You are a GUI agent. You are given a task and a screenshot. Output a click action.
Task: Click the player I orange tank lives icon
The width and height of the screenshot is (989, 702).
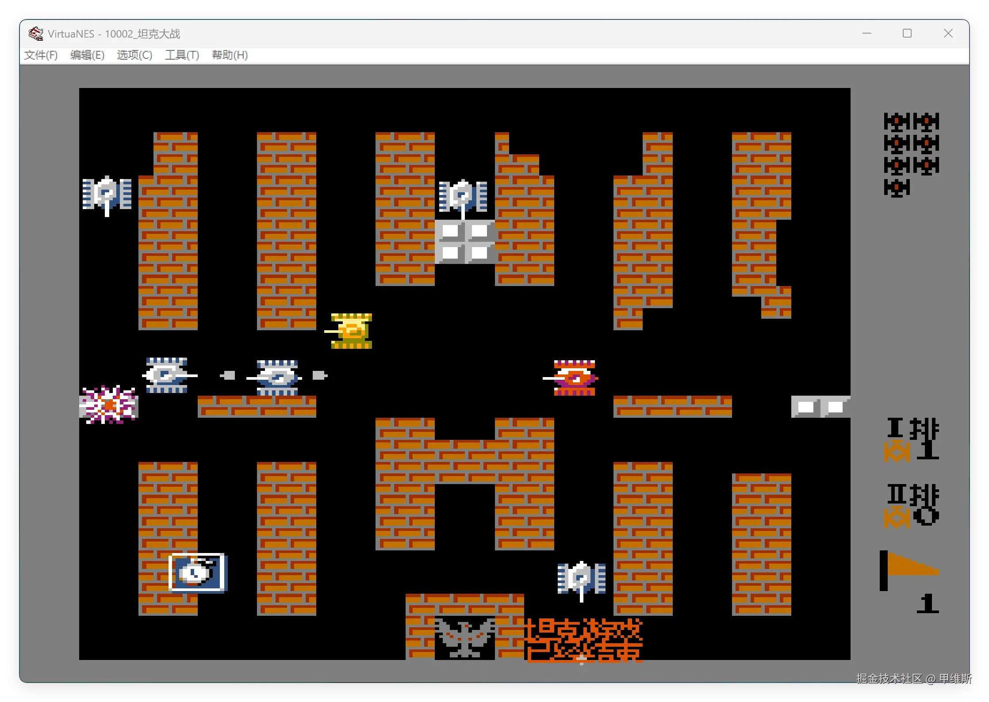[x=897, y=451]
